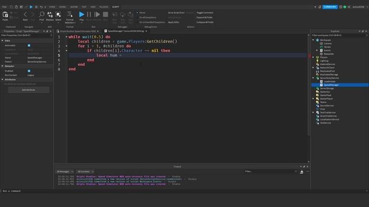Click the Add Attribute button

28,90
